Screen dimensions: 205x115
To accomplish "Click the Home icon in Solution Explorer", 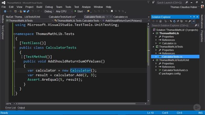I will point(160,21).
